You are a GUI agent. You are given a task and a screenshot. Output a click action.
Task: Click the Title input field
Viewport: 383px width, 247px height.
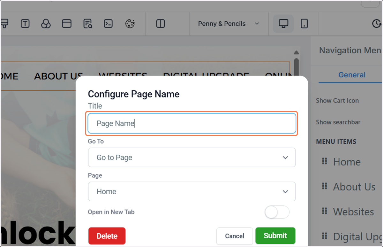tap(192, 123)
